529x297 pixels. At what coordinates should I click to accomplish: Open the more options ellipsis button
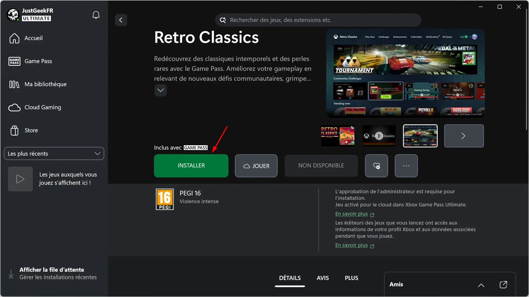click(x=406, y=166)
